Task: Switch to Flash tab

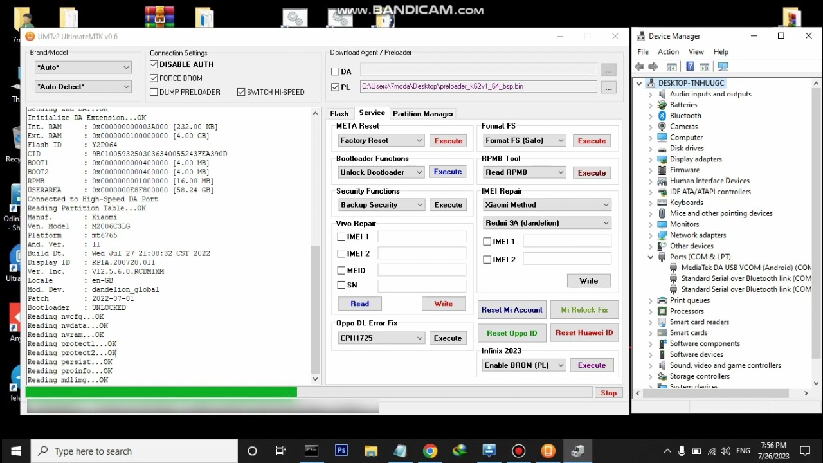Action: (339, 114)
